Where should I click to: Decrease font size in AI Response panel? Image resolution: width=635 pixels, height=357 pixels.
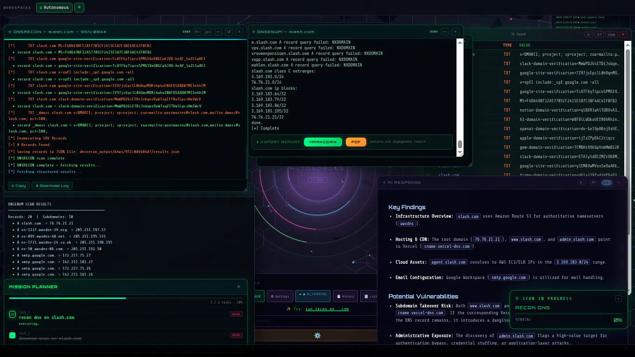tap(582, 183)
